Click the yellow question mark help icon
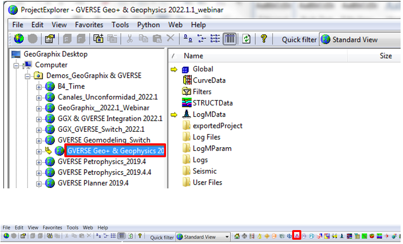The height and width of the screenshot is (244, 403). [x=263, y=39]
